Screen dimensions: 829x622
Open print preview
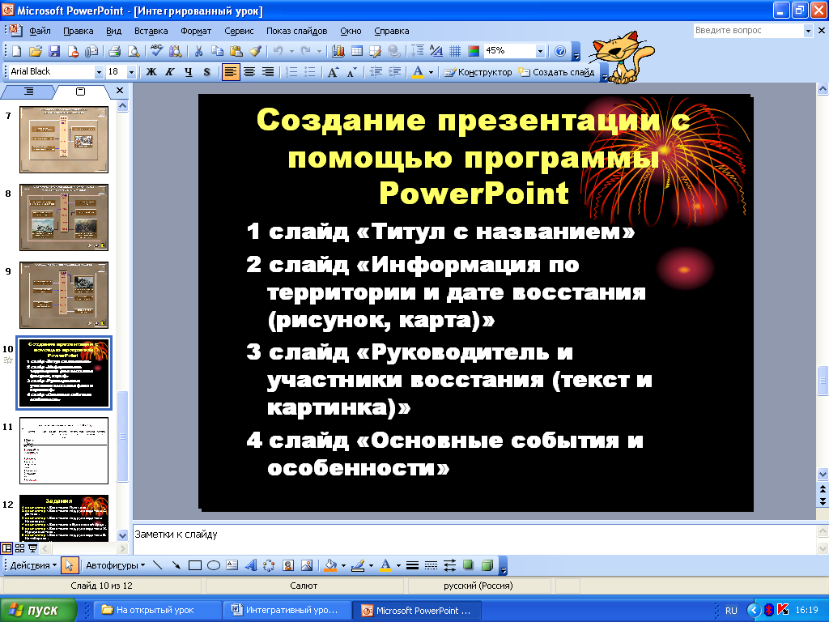(x=134, y=51)
